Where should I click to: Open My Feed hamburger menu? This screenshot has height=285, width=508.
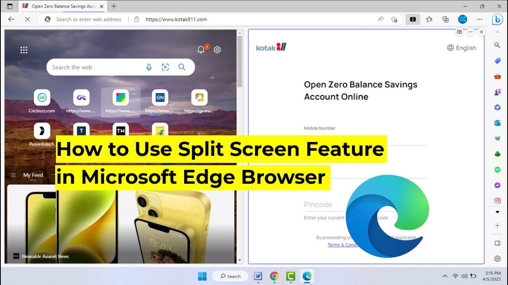pyautogui.click(x=13, y=175)
